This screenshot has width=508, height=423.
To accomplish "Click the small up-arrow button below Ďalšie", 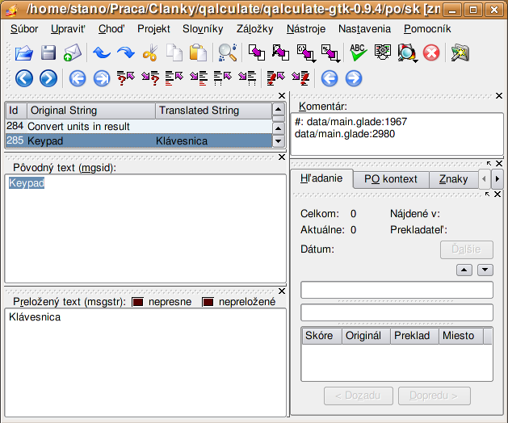I will tap(464, 270).
